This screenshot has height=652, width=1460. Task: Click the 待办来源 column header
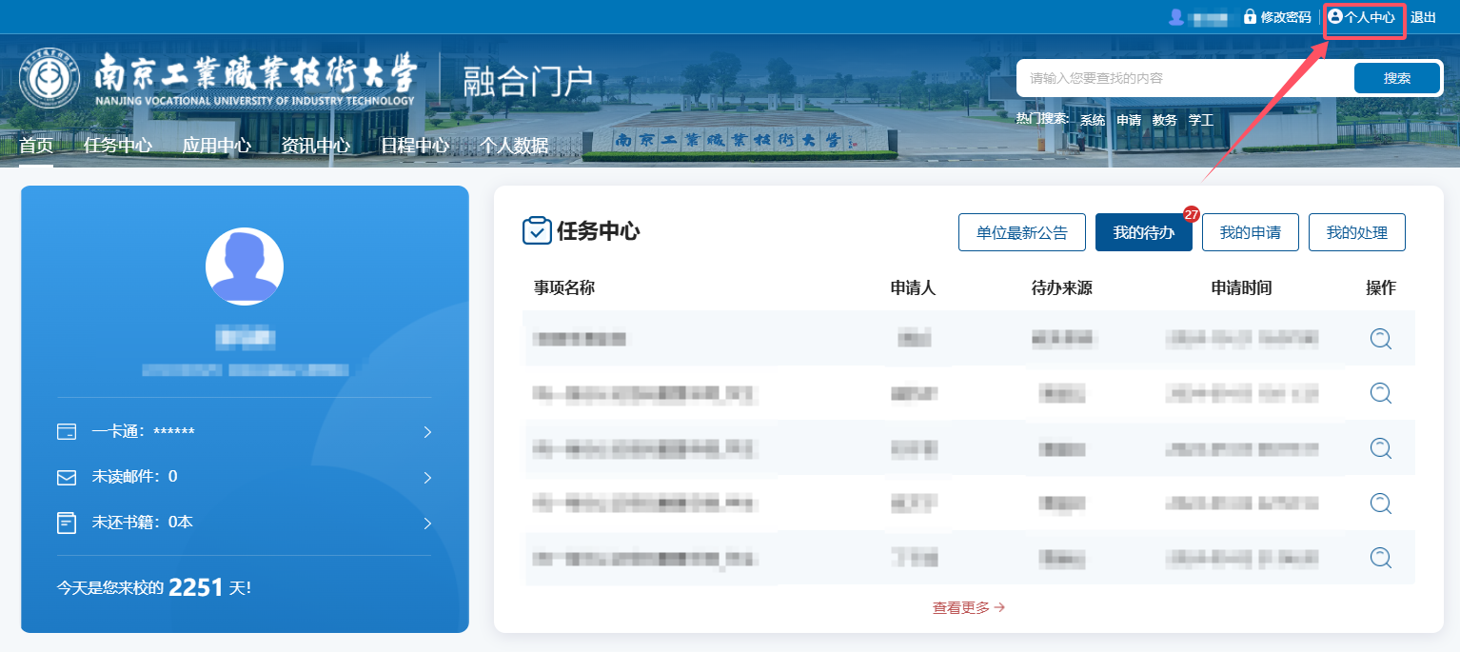[x=1062, y=287]
